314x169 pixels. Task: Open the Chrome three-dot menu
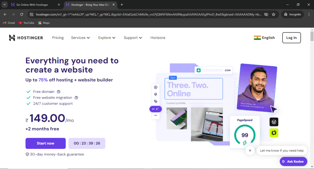point(309,14)
